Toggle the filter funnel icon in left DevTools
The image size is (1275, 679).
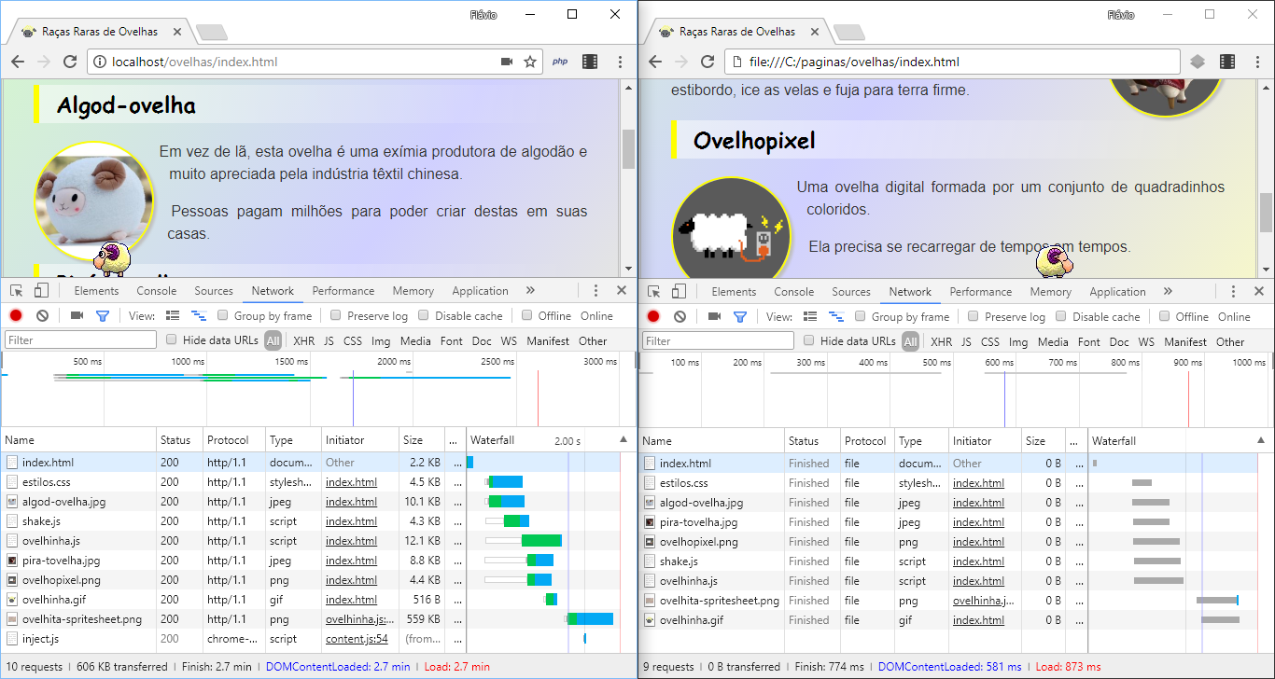tap(103, 316)
